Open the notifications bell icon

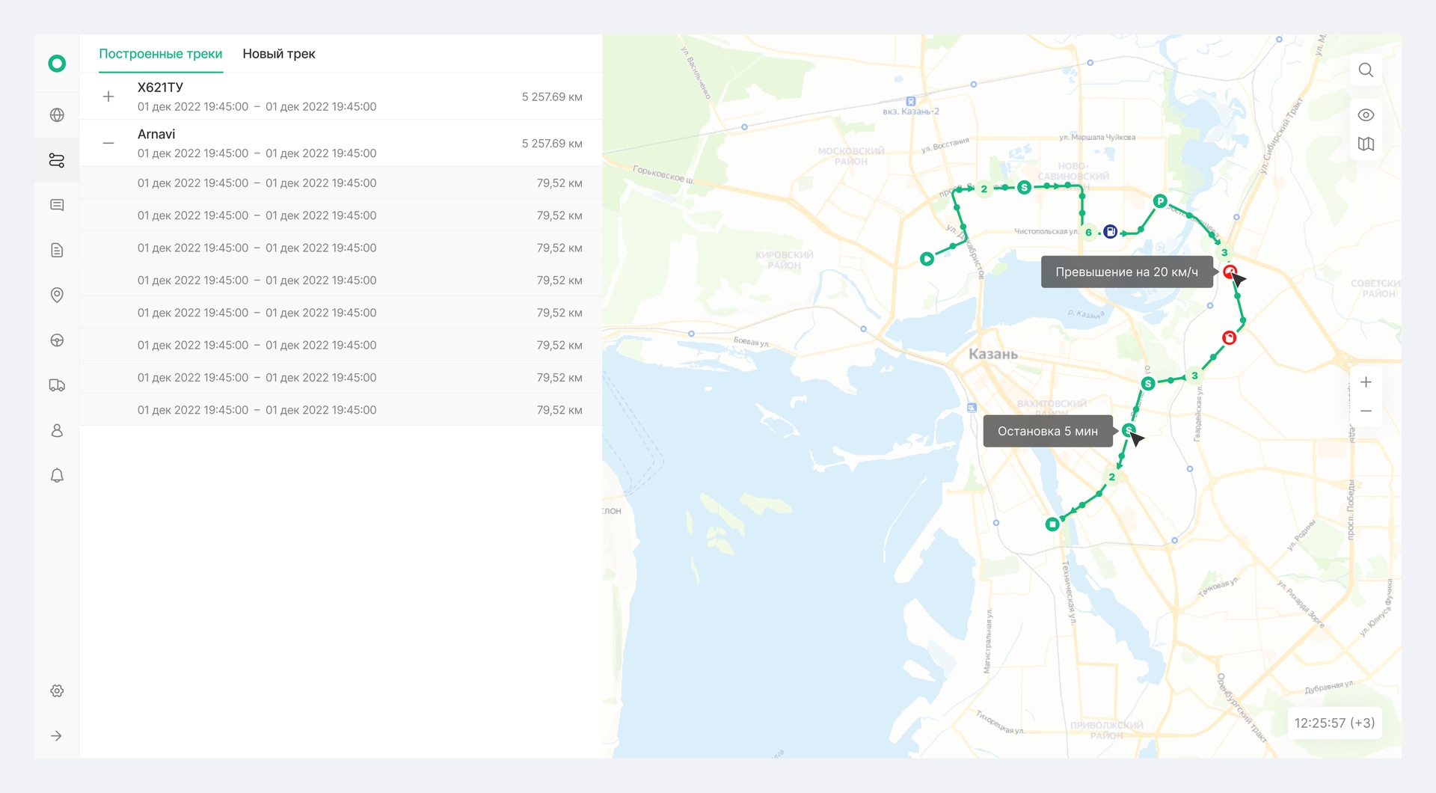[x=57, y=475]
